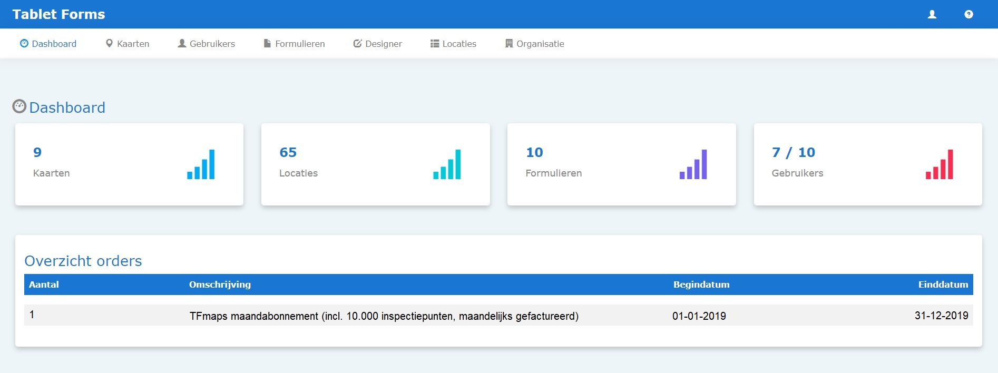Click the list icon beside Locaties
Image resolution: width=998 pixels, height=373 pixels.
coord(435,44)
